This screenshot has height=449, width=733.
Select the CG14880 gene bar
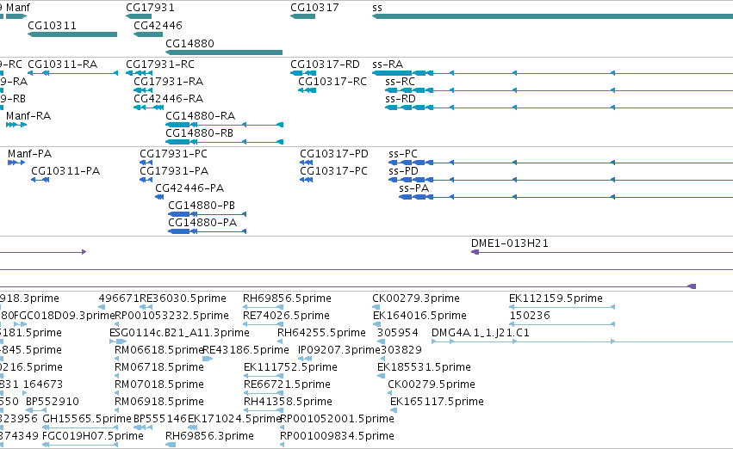224,52
